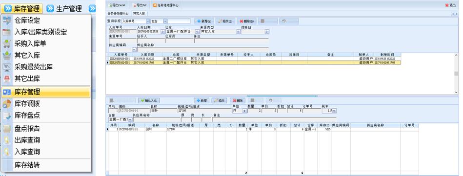Click the pie chart icon for 库存调拔
The height and width of the screenshot is (176, 463).
pyautogui.click(x=7, y=104)
